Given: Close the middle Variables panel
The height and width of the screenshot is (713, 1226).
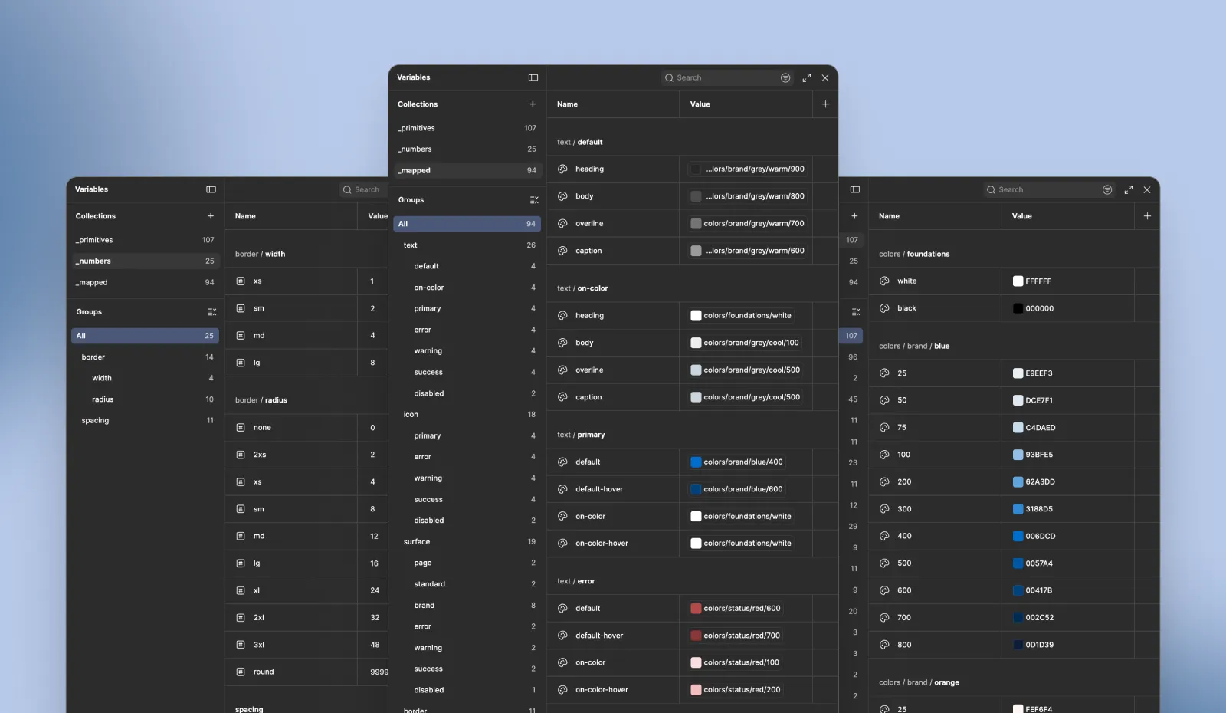Looking at the screenshot, I should [x=825, y=77].
